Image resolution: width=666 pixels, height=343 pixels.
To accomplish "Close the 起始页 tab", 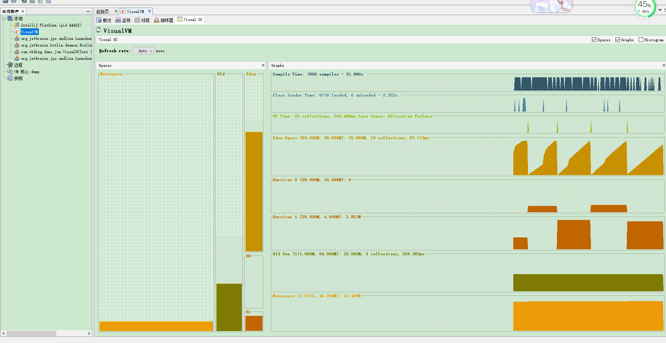I will [116, 11].
